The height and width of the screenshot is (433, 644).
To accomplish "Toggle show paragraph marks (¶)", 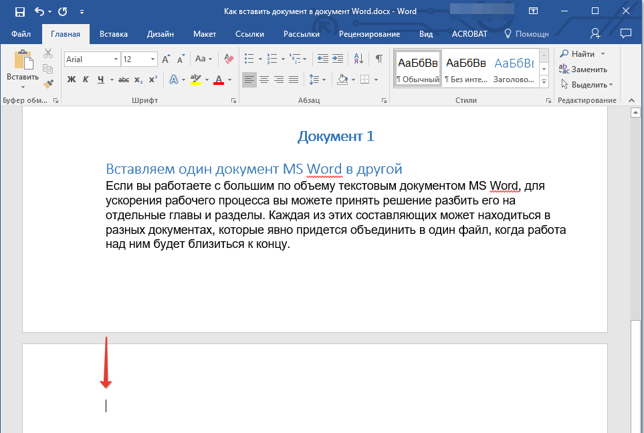I will point(379,59).
